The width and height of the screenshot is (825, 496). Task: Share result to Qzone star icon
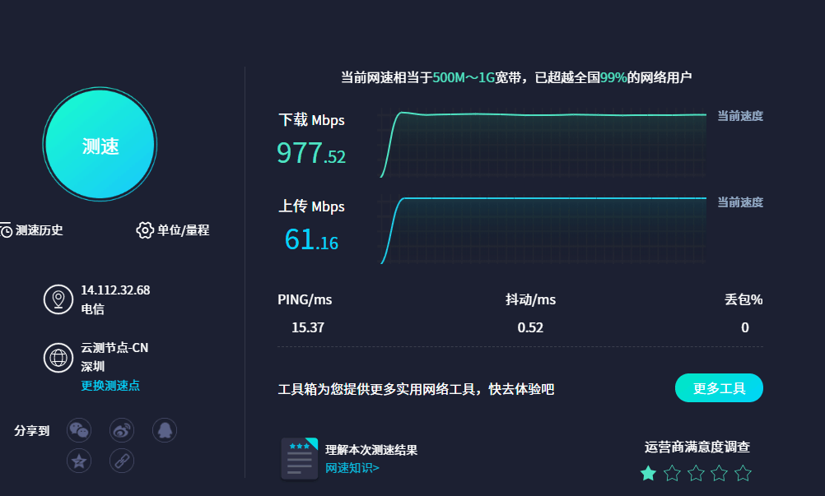79,461
